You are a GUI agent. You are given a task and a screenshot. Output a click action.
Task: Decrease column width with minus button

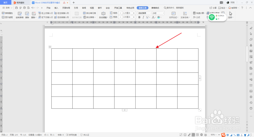(120, 17)
